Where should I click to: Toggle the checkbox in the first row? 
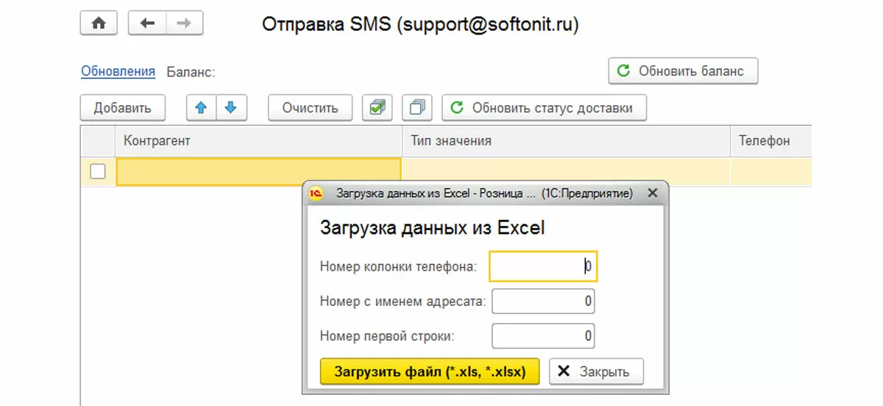tap(98, 171)
